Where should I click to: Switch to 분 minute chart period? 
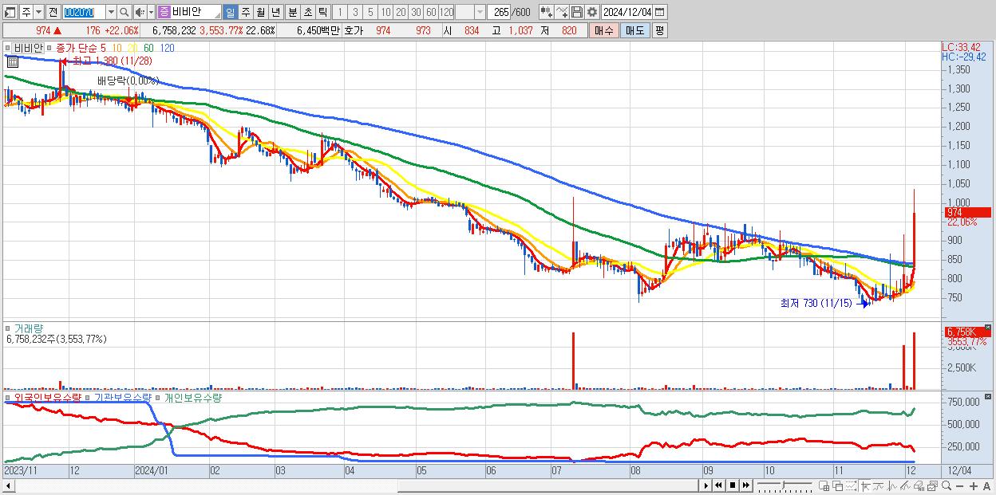tap(292, 12)
